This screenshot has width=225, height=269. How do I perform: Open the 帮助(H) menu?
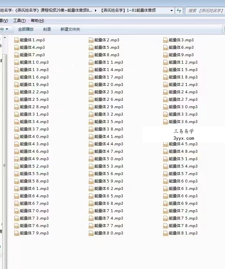(x=37, y=21)
